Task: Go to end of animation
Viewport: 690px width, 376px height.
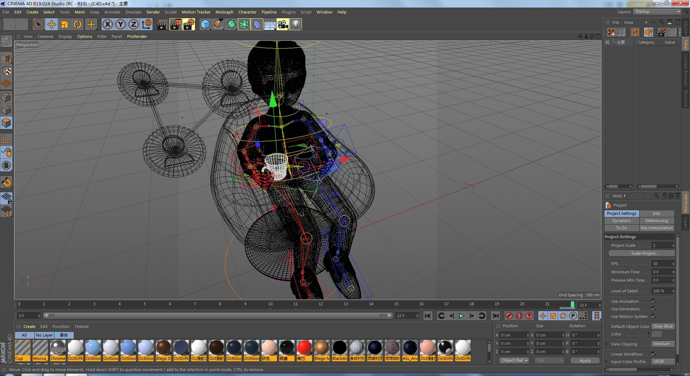Action: [x=495, y=316]
